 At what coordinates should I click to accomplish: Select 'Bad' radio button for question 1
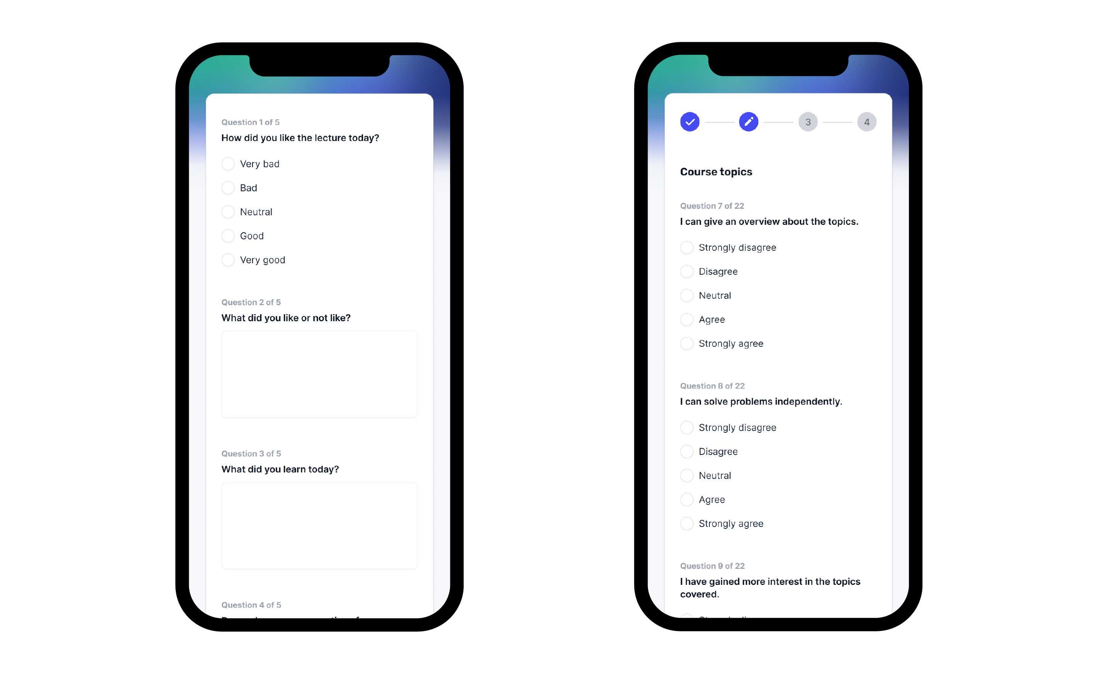(229, 188)
